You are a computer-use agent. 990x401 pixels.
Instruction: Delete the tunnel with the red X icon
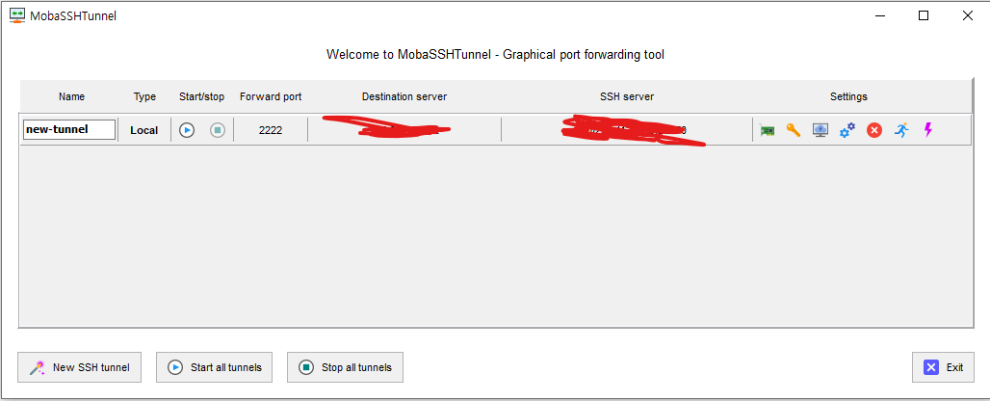(873, 130)
